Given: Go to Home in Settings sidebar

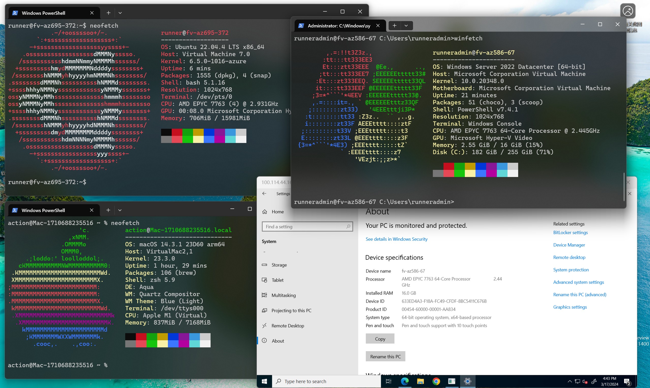Looking at the screenshot, I should point(273,212).
